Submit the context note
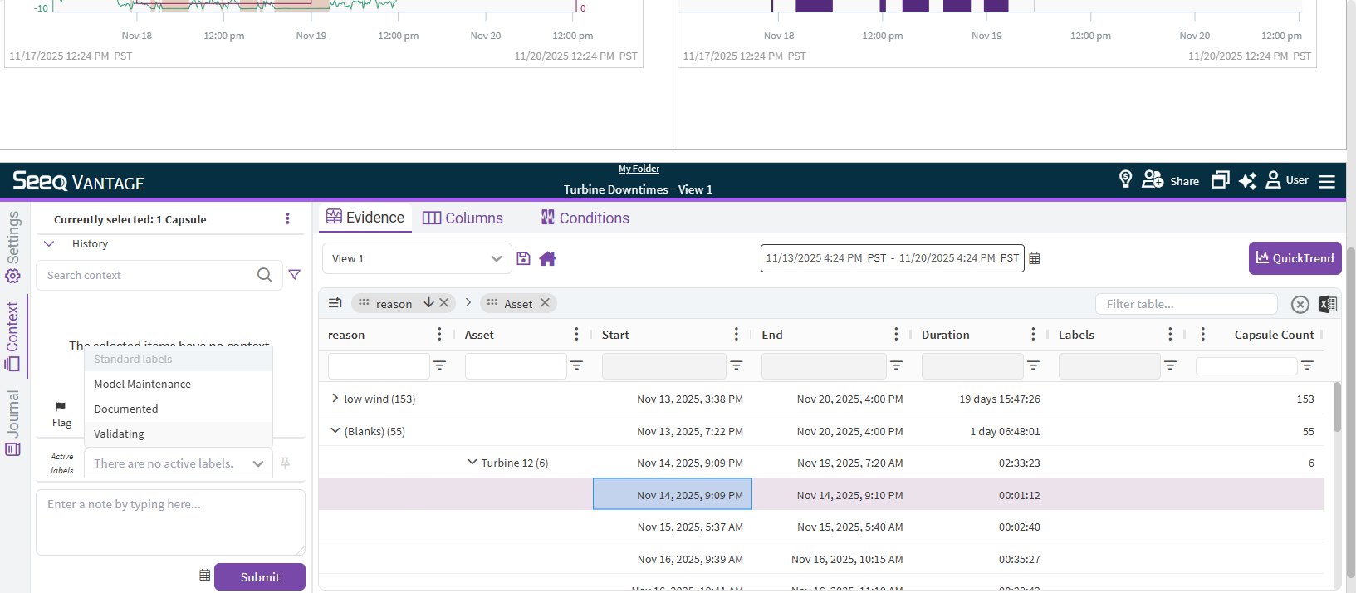 pos(259,577)
